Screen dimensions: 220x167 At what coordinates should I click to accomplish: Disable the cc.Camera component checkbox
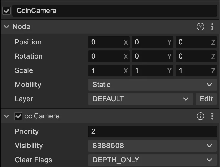tap(18, 116)
